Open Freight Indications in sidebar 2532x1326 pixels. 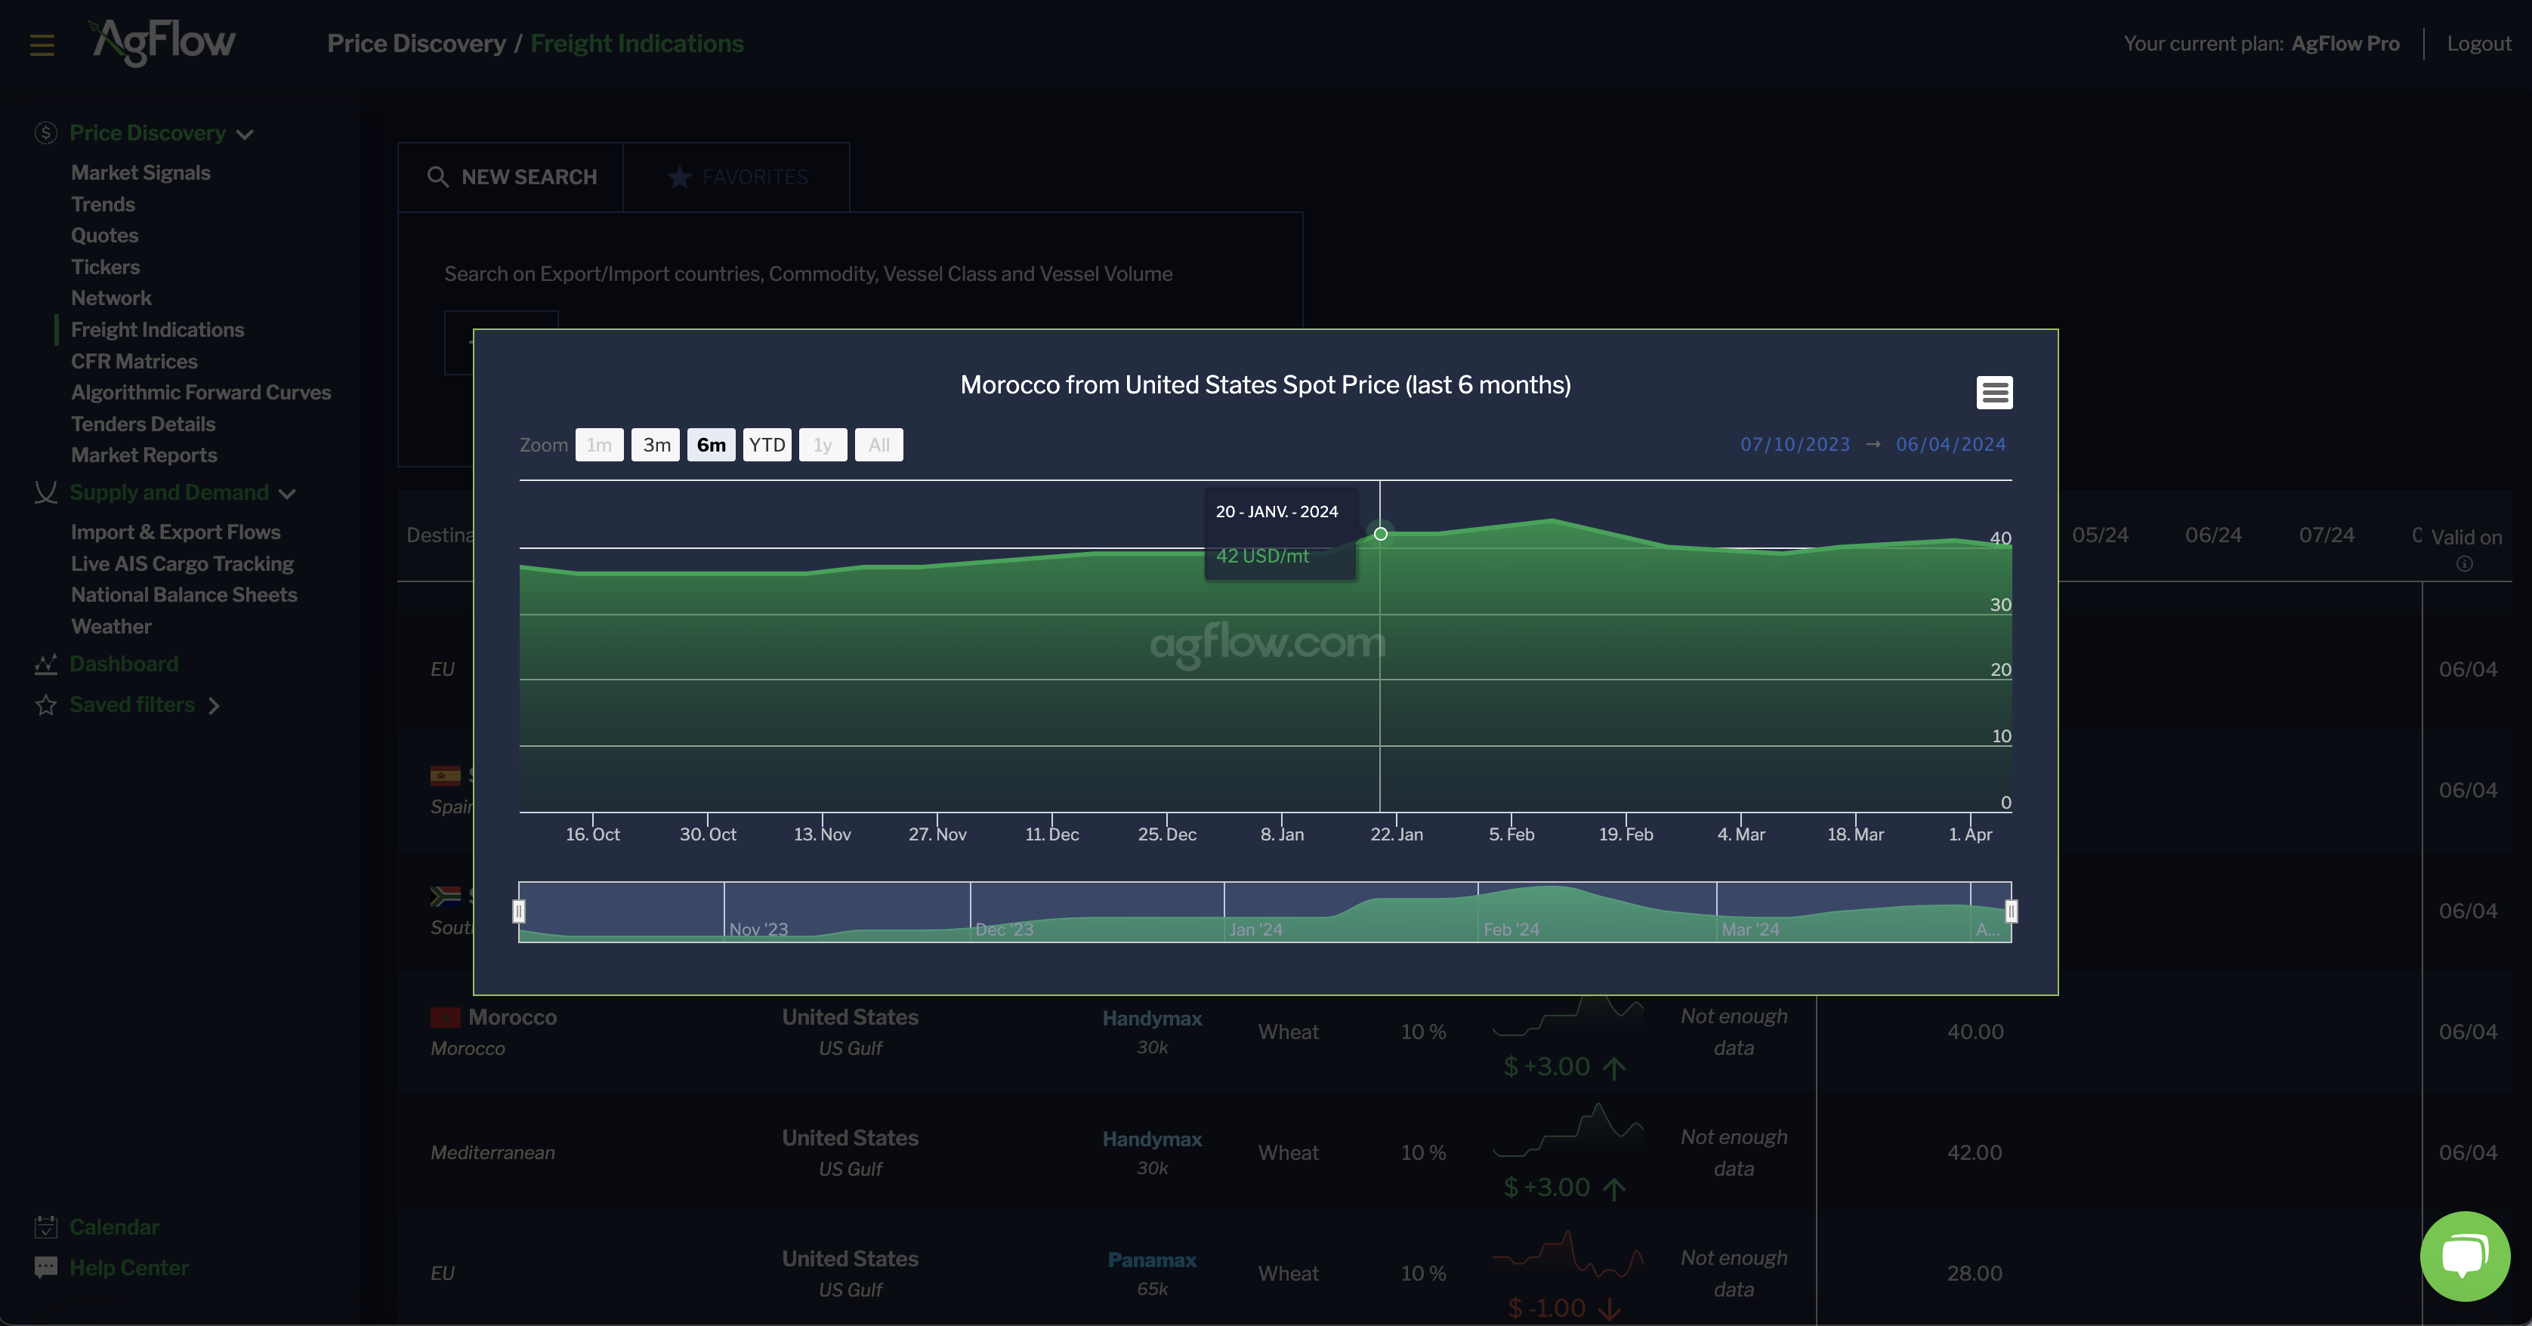click(x=157, y=330)
